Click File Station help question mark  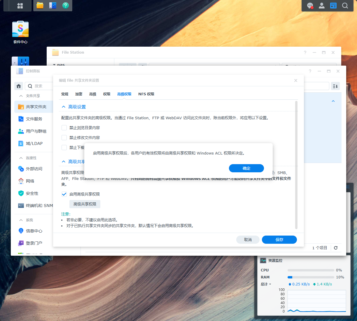[305, 52]
